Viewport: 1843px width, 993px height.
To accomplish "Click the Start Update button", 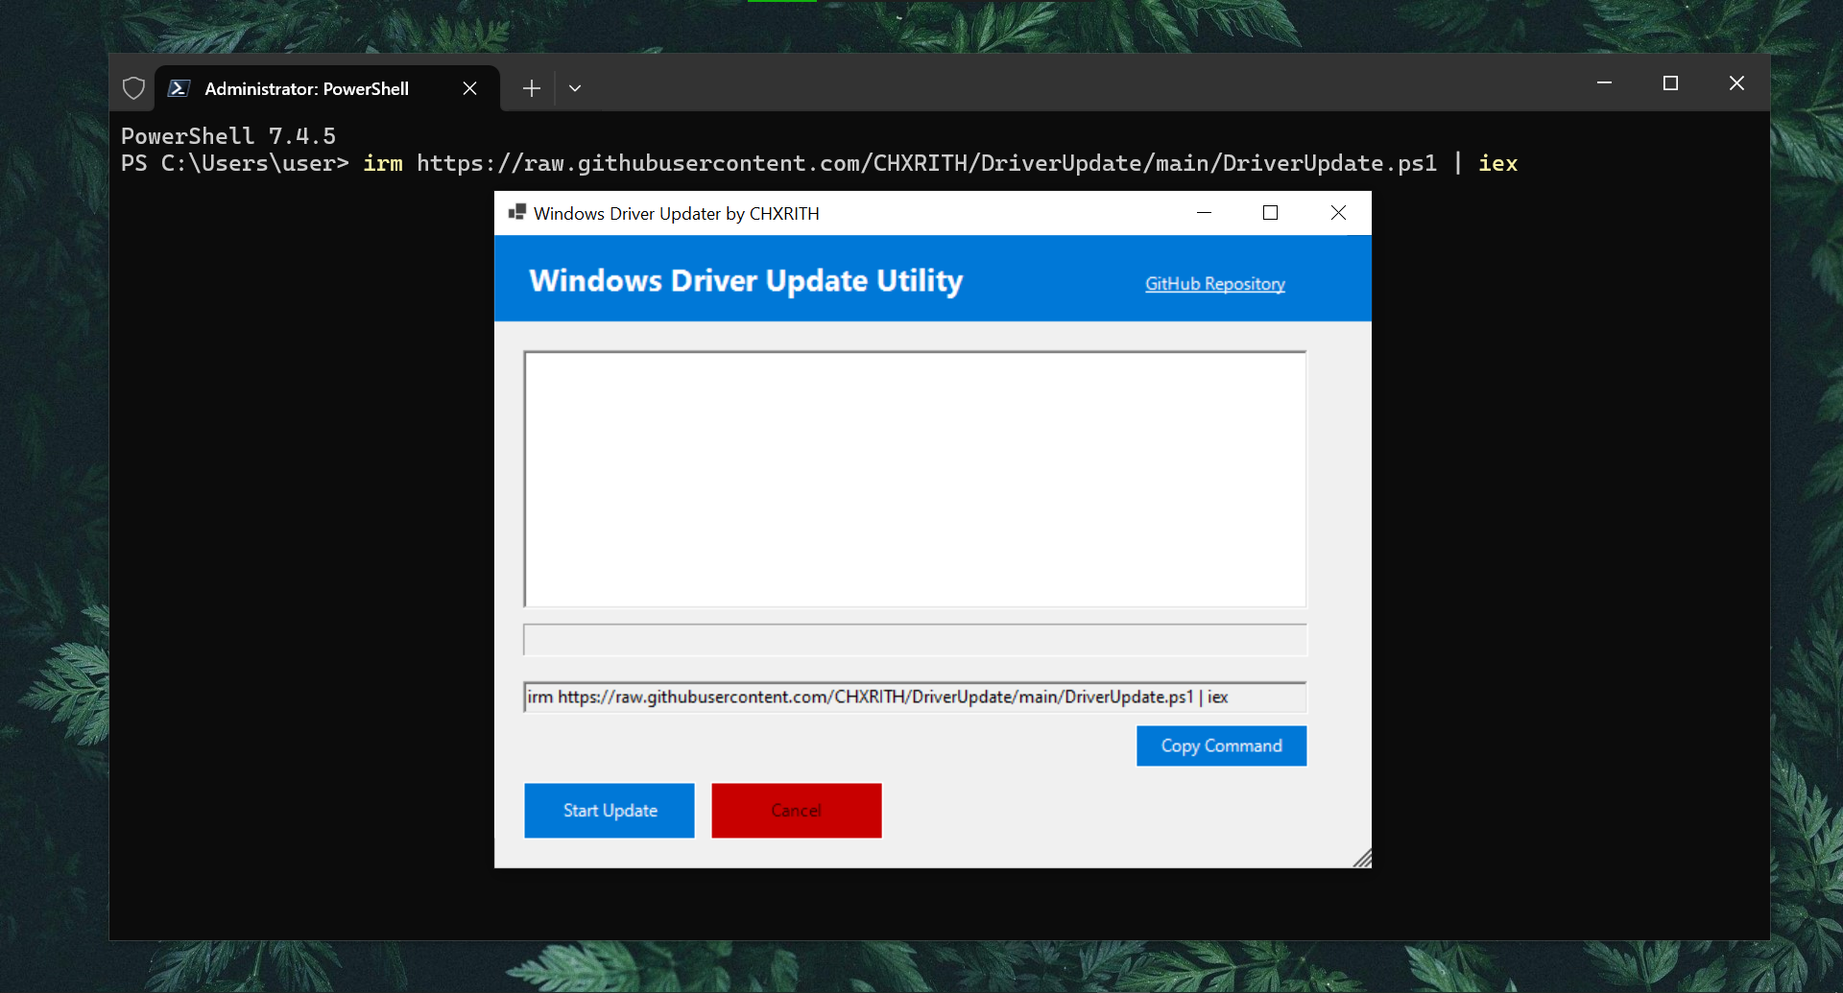I will (x=610, y=811).
